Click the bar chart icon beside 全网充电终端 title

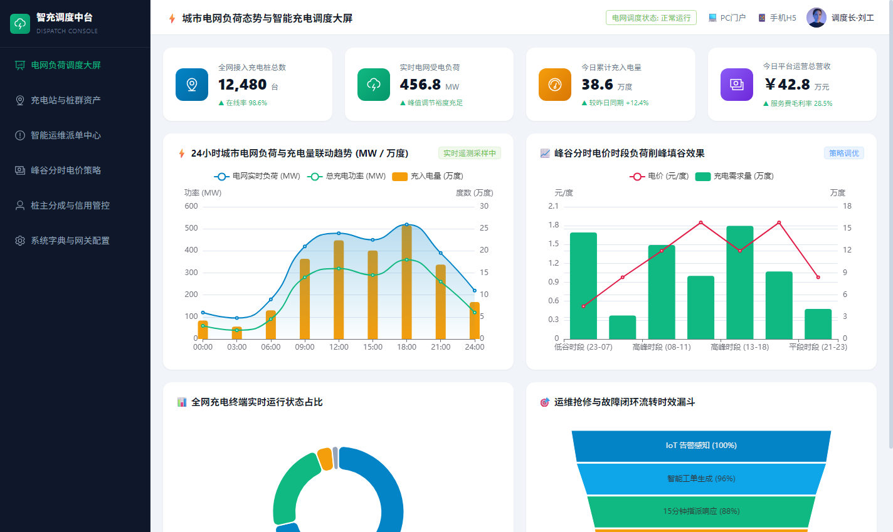[182, 402]
